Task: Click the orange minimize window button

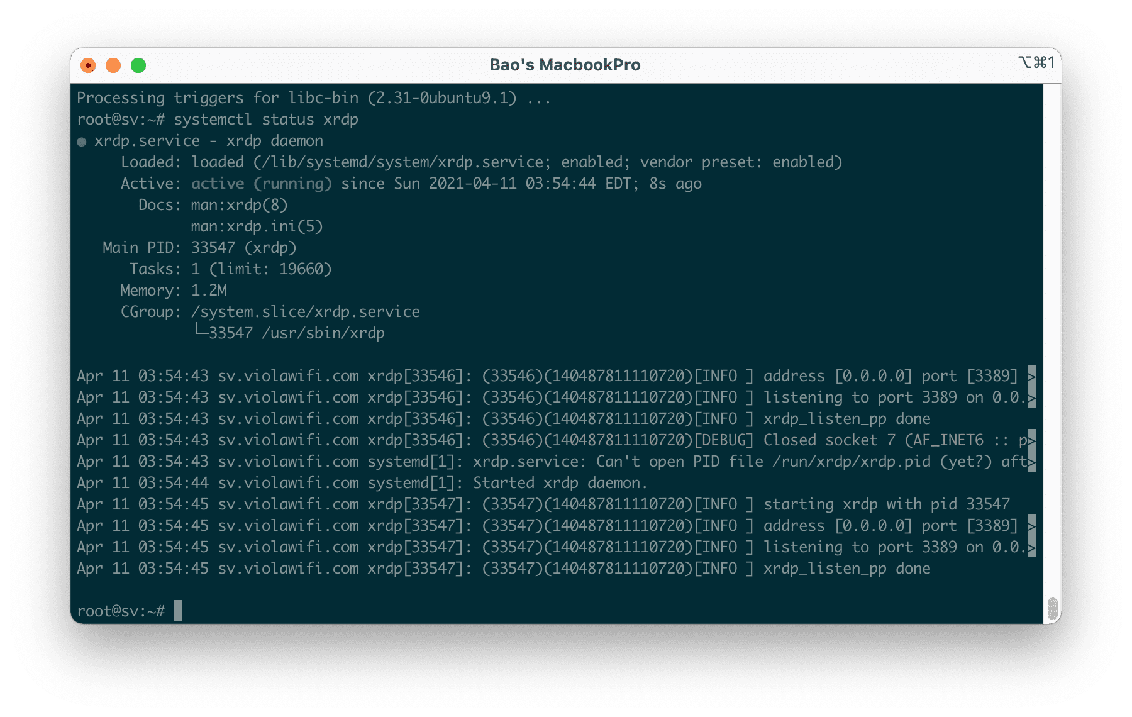Action: pos(113,65)
